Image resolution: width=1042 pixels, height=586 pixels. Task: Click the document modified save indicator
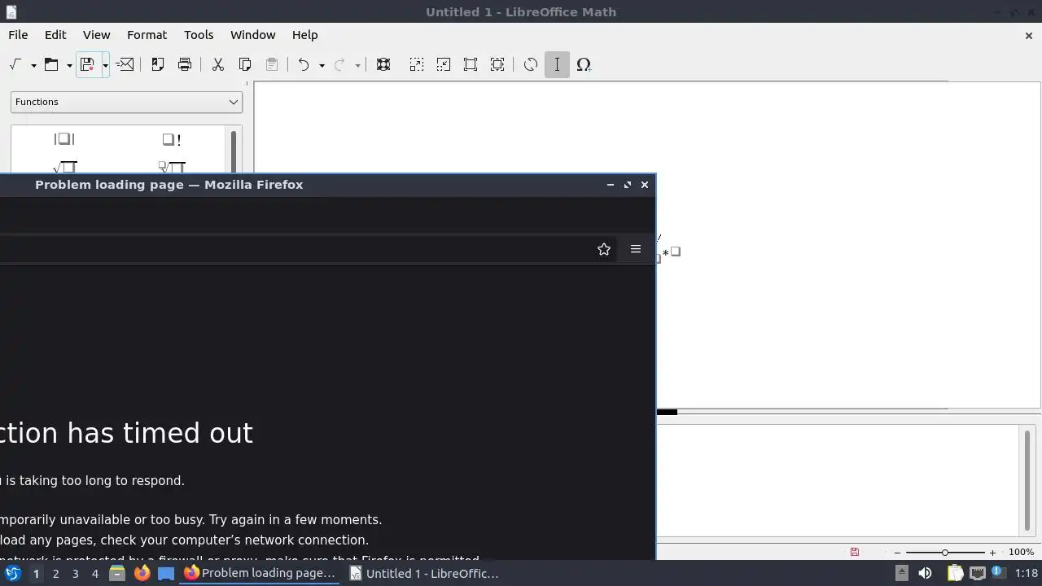pyautogui.click(x=855, y=552)
